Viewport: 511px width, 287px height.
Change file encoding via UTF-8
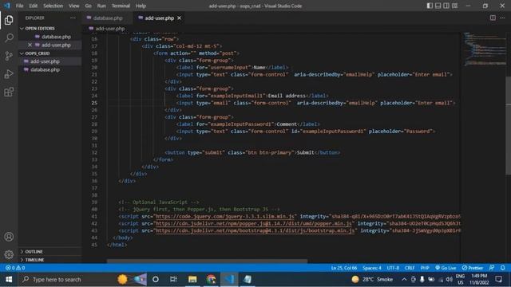click(393, 268)
